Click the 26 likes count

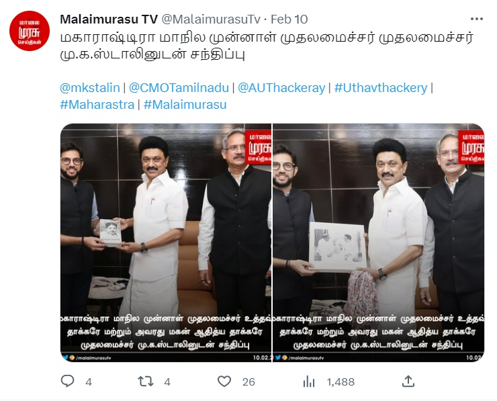point(248,382)
